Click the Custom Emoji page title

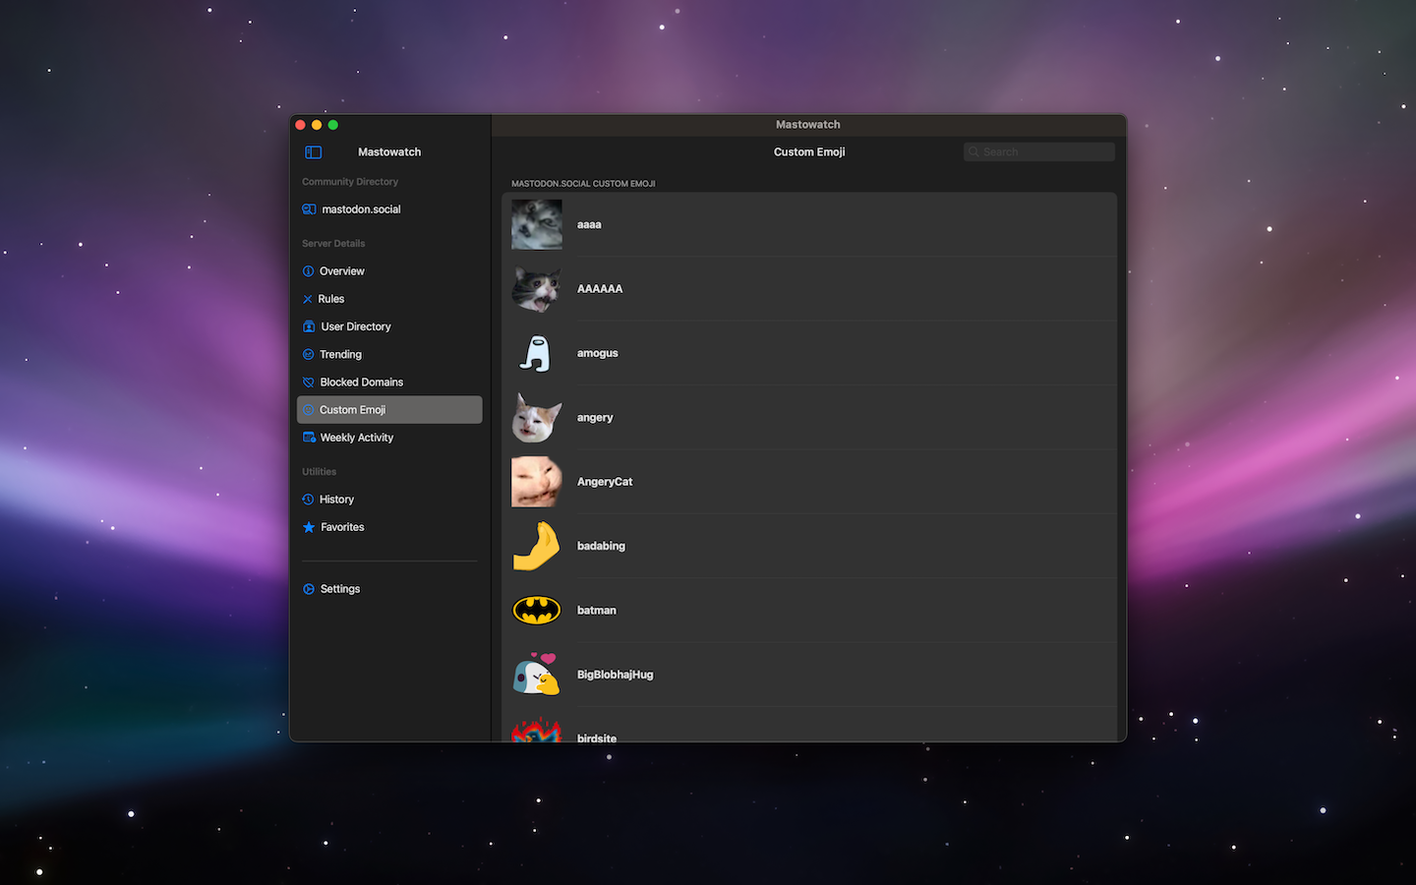tap(809, 152)
